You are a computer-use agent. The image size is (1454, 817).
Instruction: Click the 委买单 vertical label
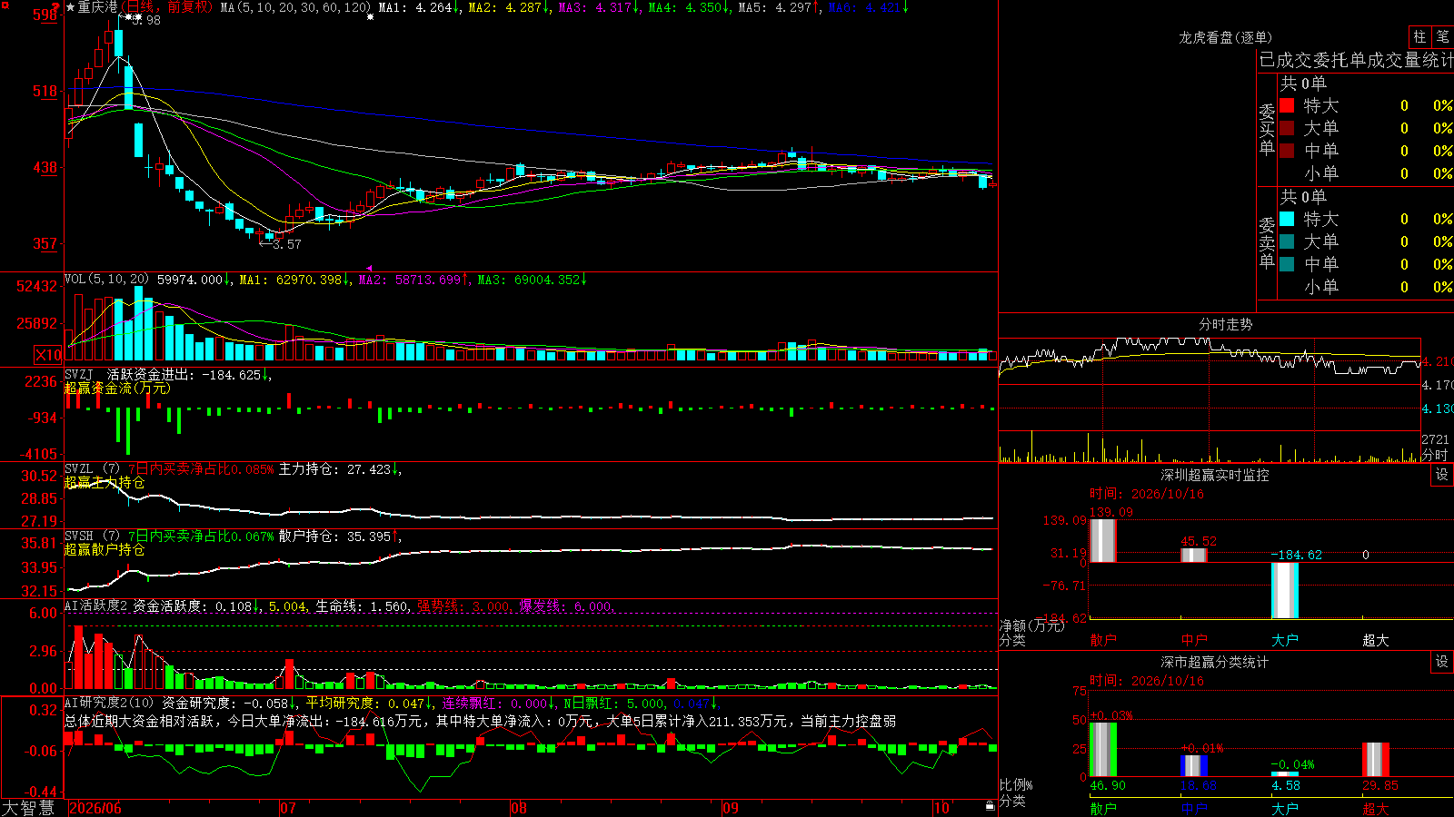pos(1267,129)
